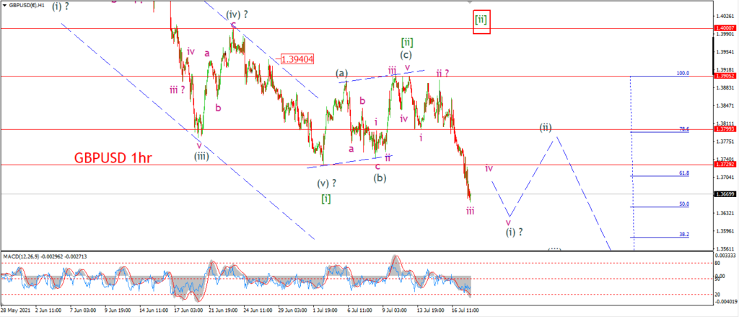
Task: Select the red boxed [ii] wave label
Action: [x=481, y=22]
